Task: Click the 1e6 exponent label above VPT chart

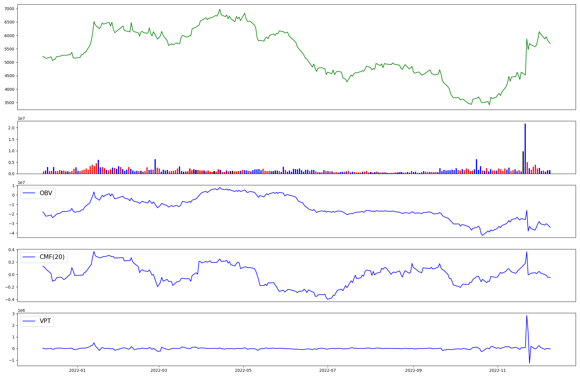Action: pos(21,310)
